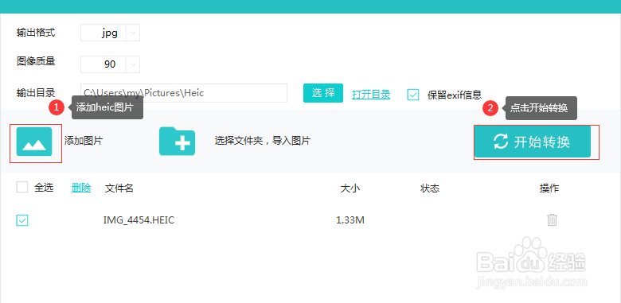Uncheck the IMG_4454.HEIC row checkbox
This screenshot has width=621, height=303.
pyautogui.click(x=22, y=220)
